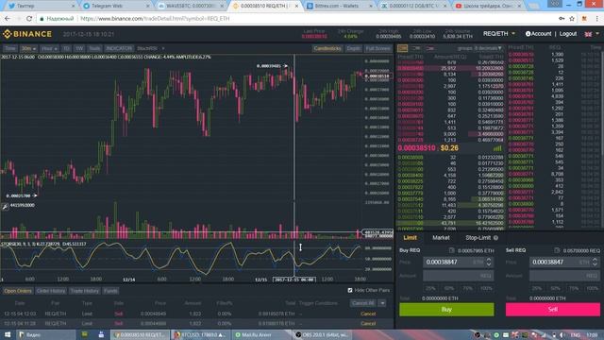Click the Sell amount input field

564,276
